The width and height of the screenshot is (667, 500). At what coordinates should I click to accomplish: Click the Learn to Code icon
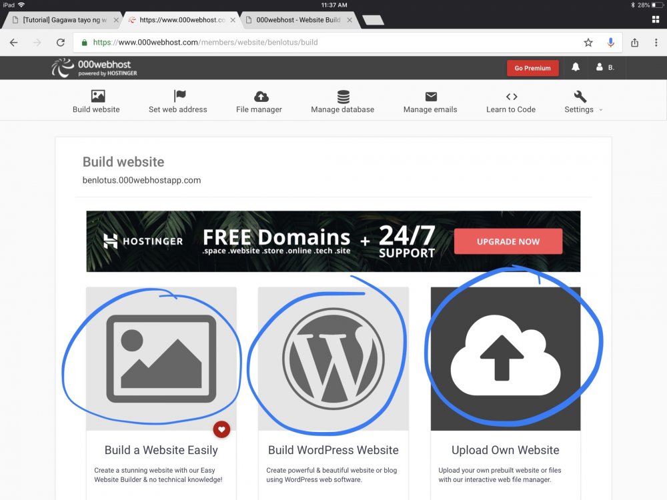[511, 97]
